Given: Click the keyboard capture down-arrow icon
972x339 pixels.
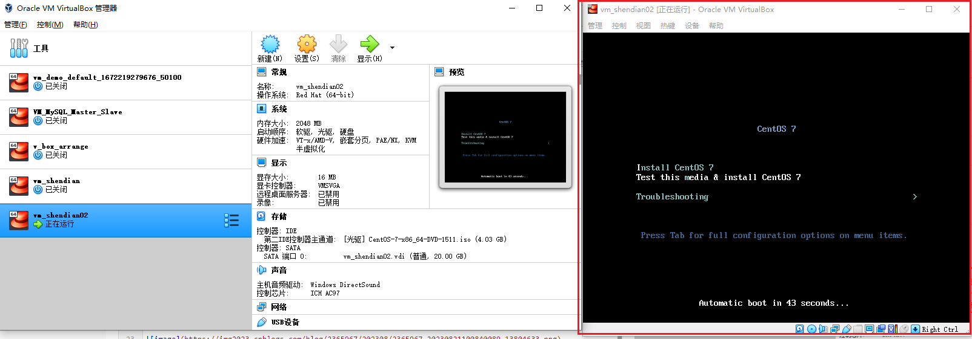Looking at the screenshot, I should (915, 329).
